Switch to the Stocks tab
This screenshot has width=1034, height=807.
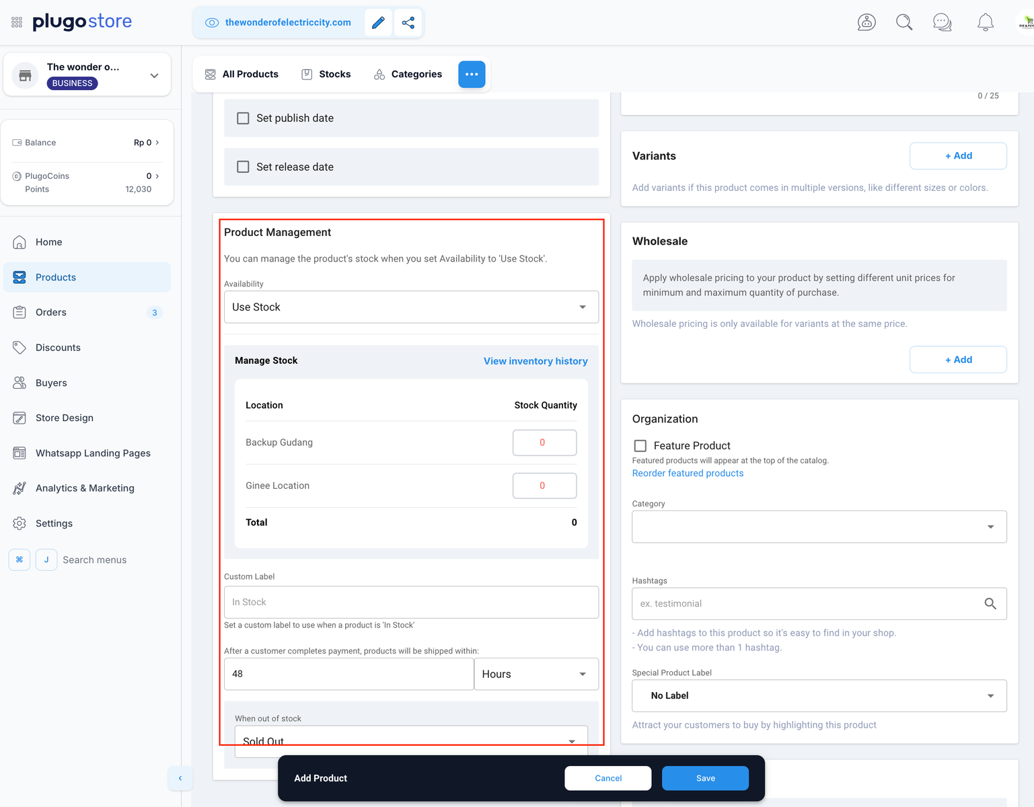pyautogui.click(x=326, y=74)
